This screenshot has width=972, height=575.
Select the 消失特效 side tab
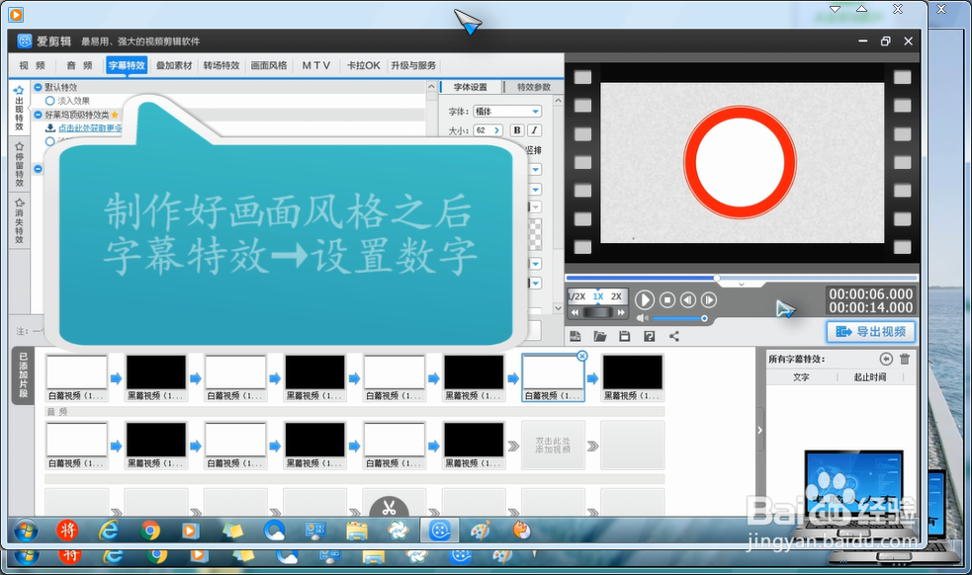pos(19,220)
